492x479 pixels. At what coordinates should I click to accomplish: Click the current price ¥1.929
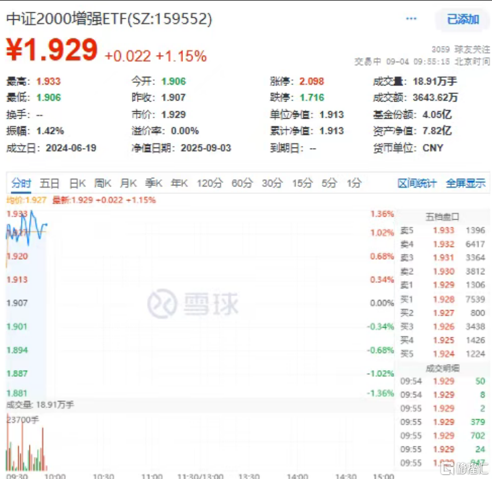click(52, 50)
